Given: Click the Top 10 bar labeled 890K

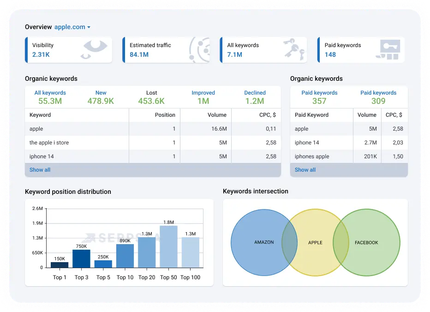Looking at the screenshot, I should (125, 256).
